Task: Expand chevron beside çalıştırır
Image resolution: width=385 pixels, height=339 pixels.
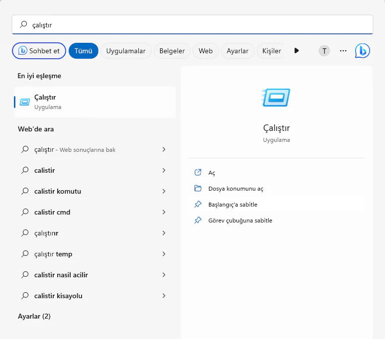Action: (164, 233)
